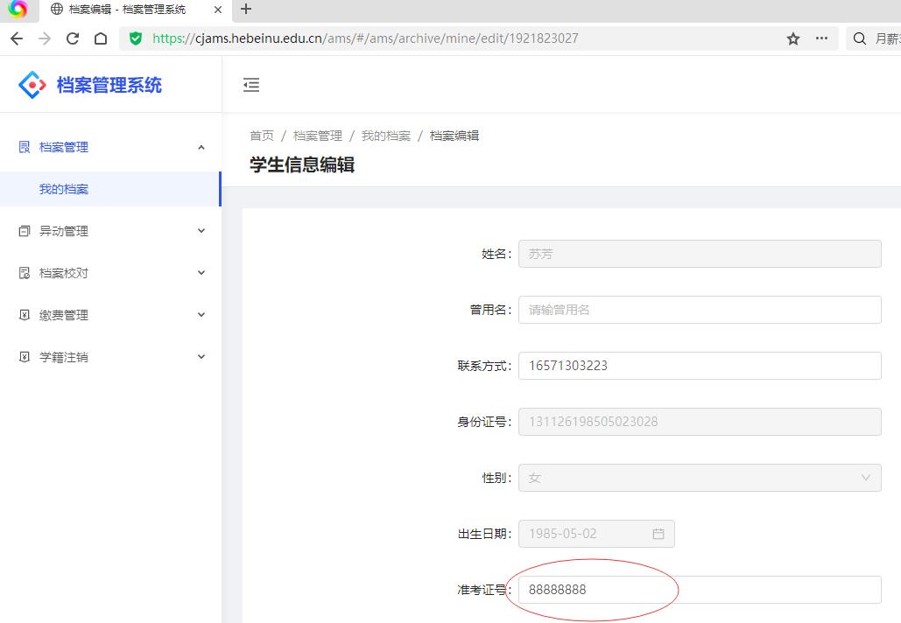Click the 档案管理 breadcrumb link
The width and height of the screenshot is (901, 623).
317,136
